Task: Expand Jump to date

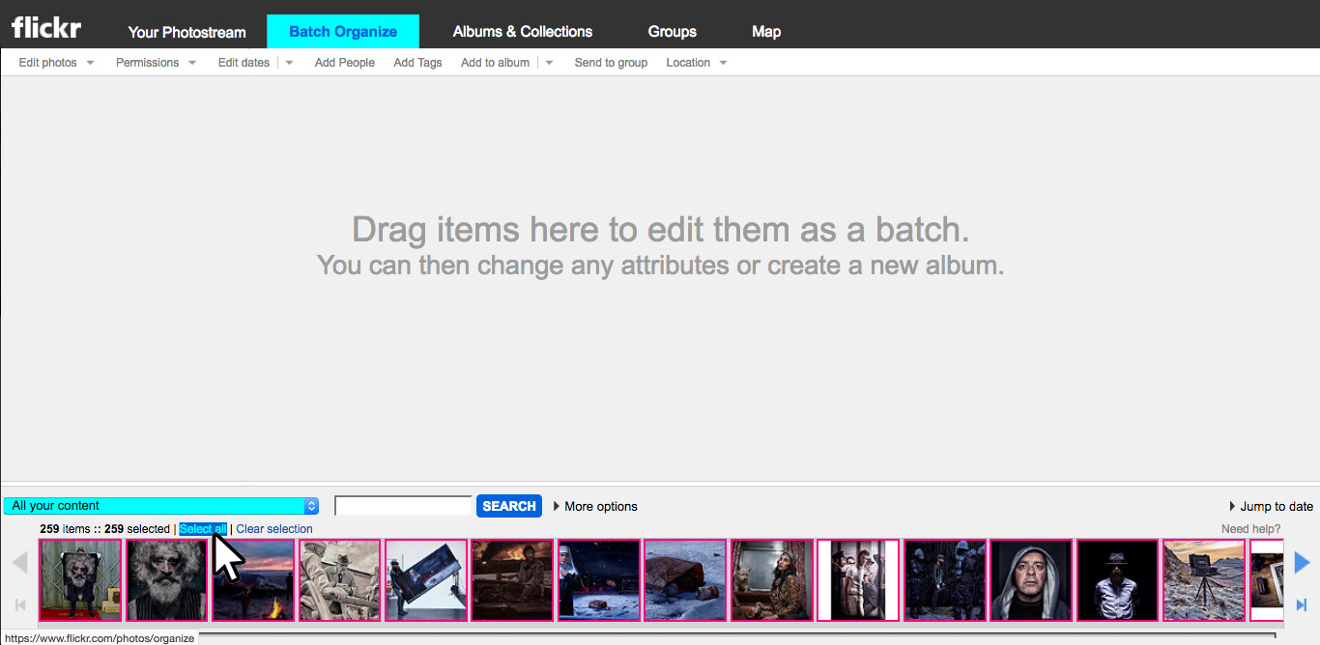Action: tap(1271, 506)
